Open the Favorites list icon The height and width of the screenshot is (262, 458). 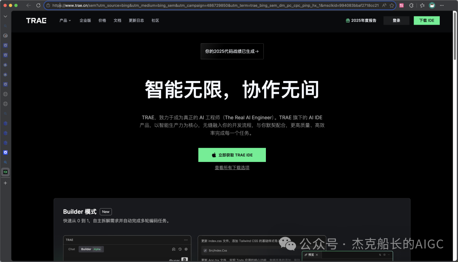pos(422,5)
